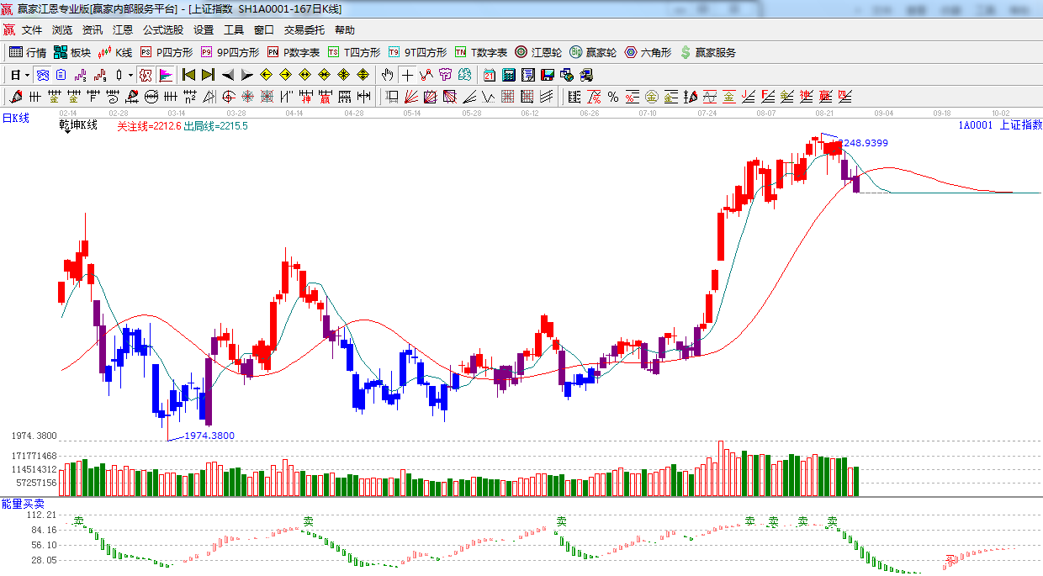Click the calculator icon in toolbar

pos(508,75)
